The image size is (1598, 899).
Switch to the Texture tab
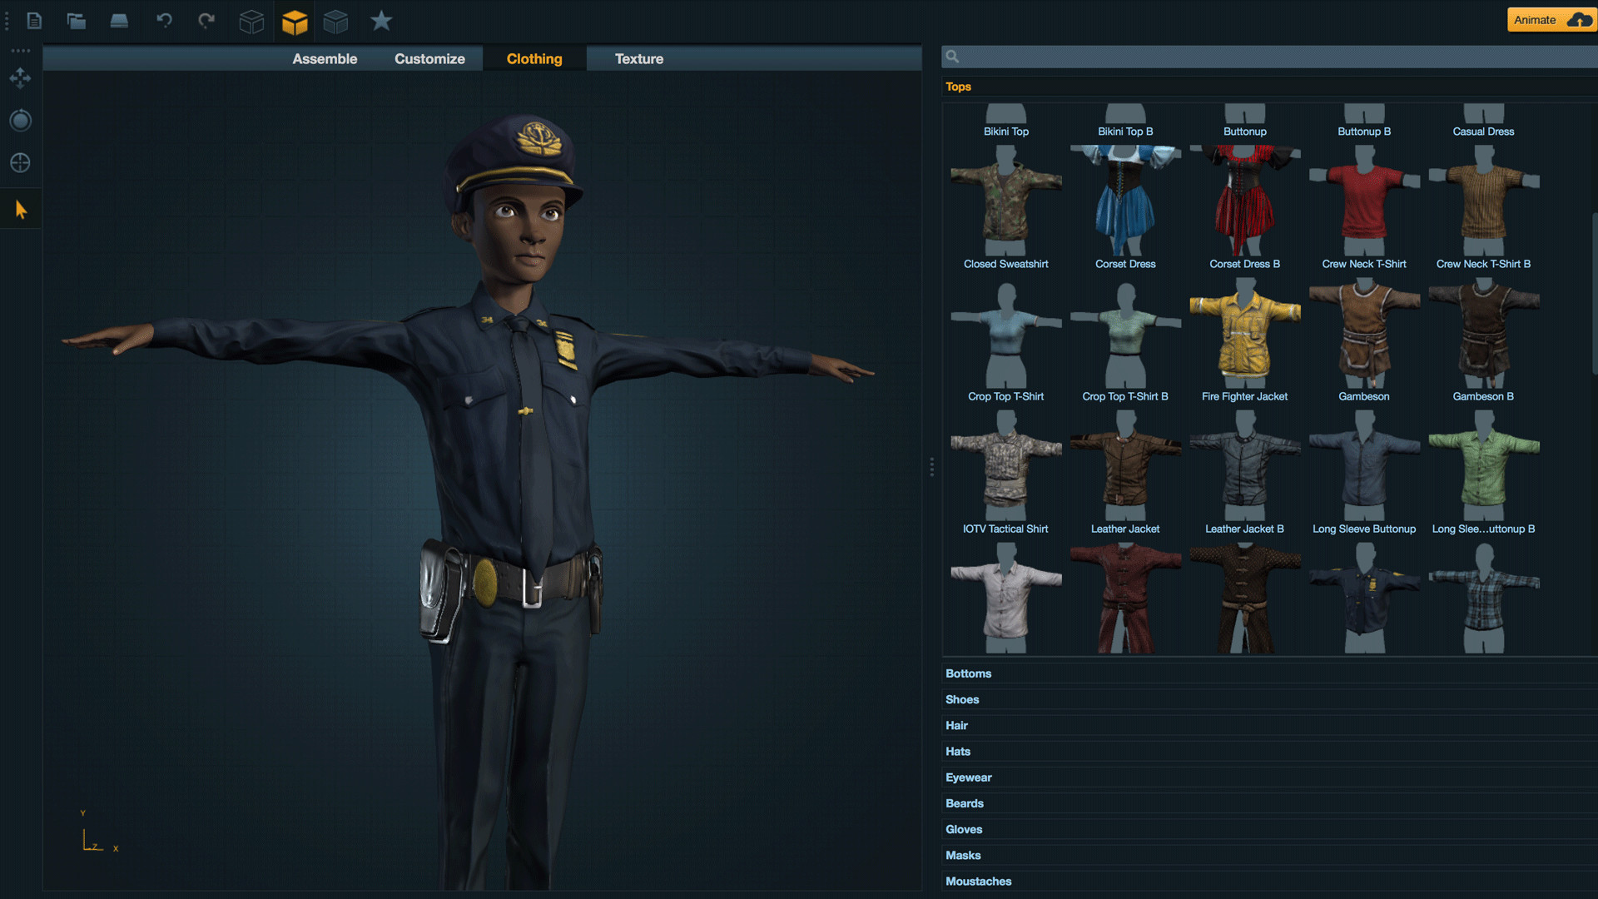[x=639, y=58]
